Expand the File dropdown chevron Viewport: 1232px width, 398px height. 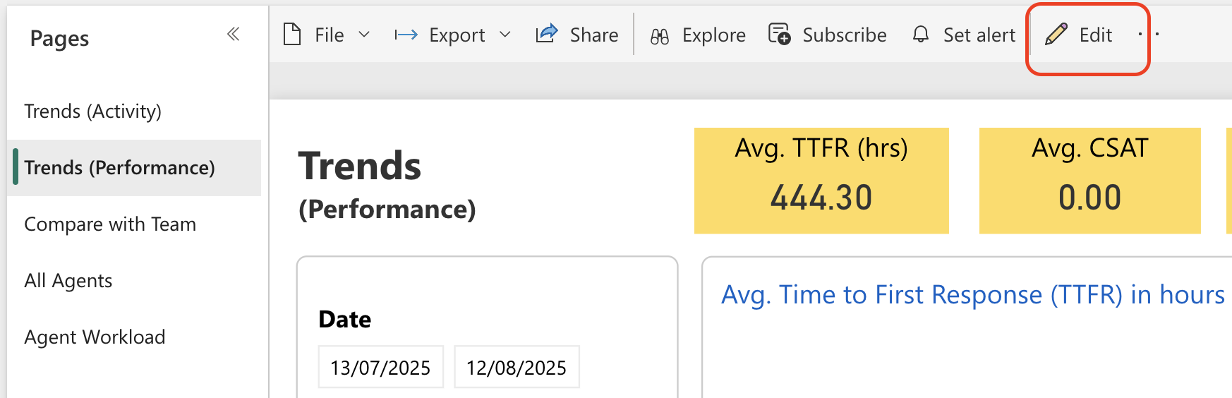(x=364, y=35)
